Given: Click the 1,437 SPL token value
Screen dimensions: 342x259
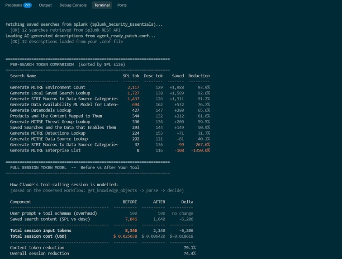Looking at the screenshot, I should [133, 99].
